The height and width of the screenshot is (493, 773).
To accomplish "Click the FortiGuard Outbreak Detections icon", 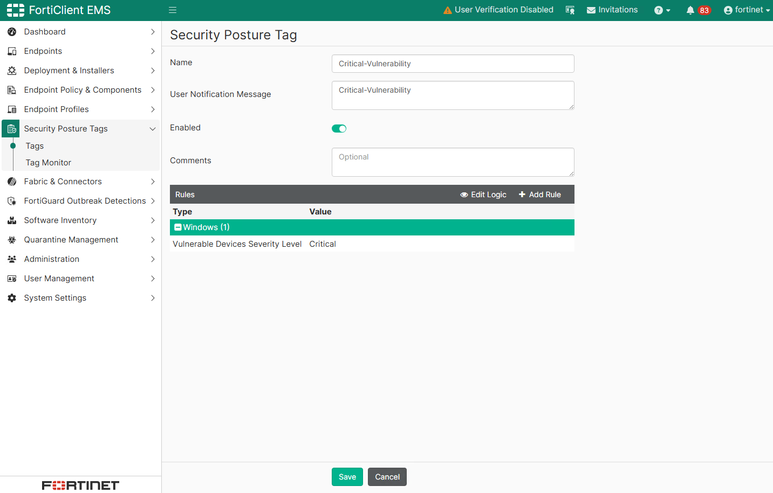I will (x=12, y=200).
